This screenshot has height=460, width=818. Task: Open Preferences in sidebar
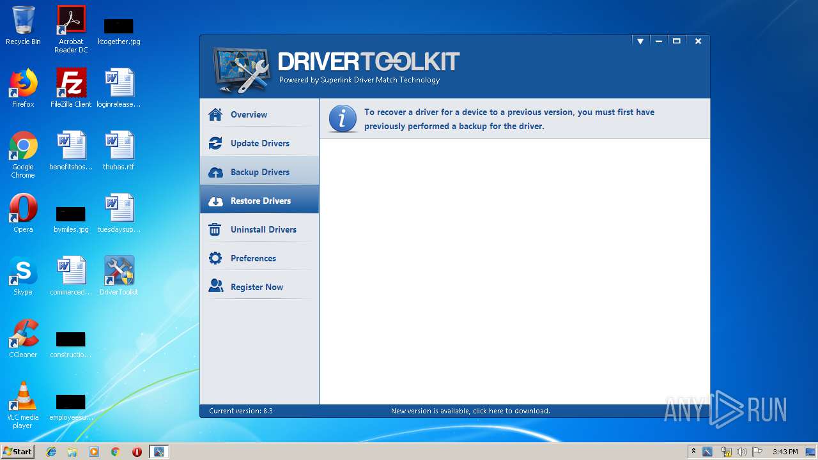(x=259, y=258)
